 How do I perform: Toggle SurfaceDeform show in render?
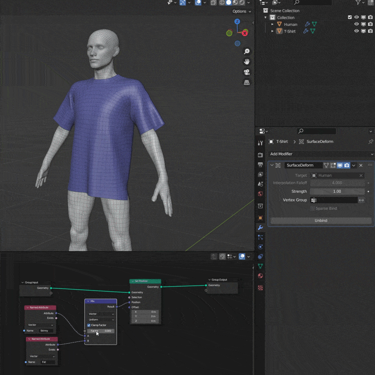pyautogui.click(x=347, y=165)
